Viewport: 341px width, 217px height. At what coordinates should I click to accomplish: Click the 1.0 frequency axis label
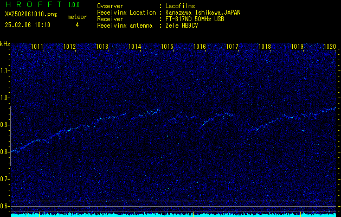[4, 98]
